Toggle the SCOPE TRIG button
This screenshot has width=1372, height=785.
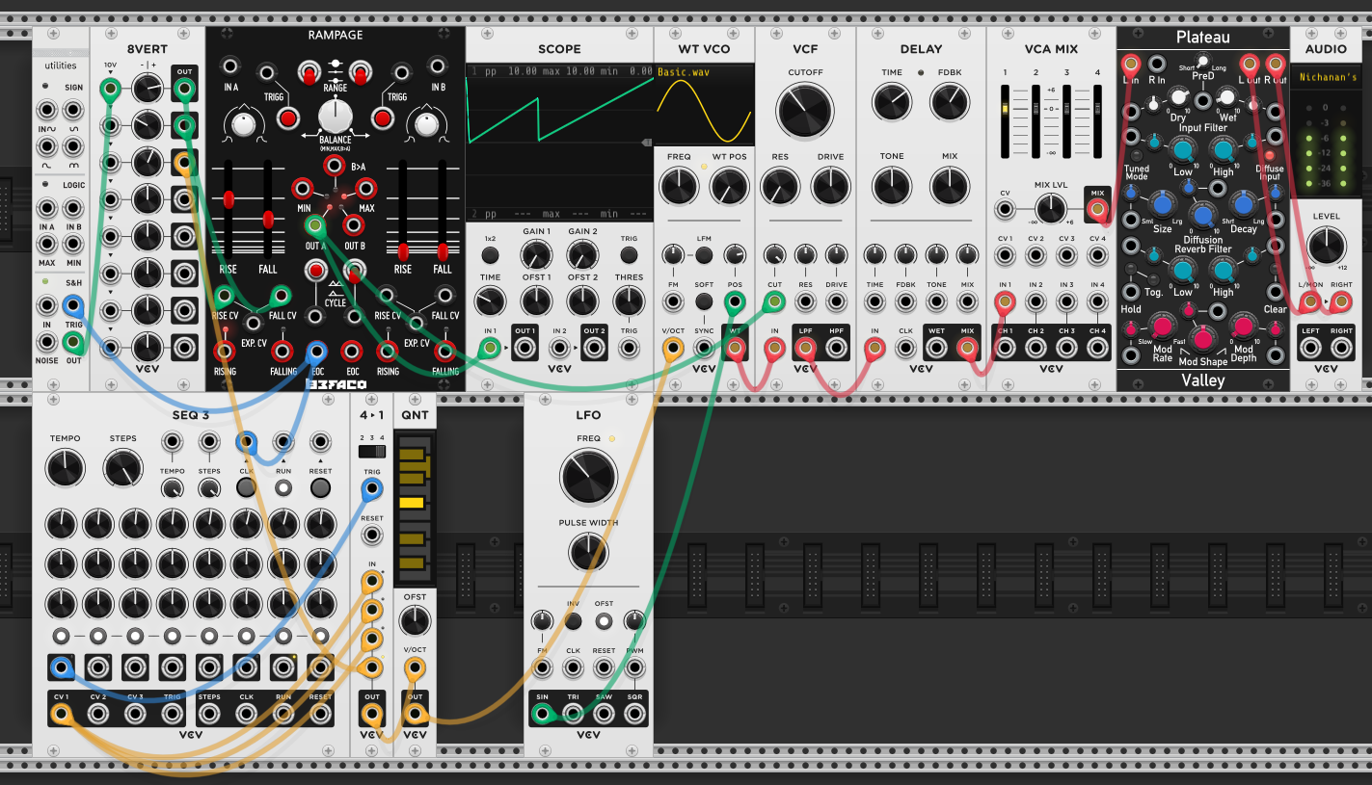click(x=629, y=255)
